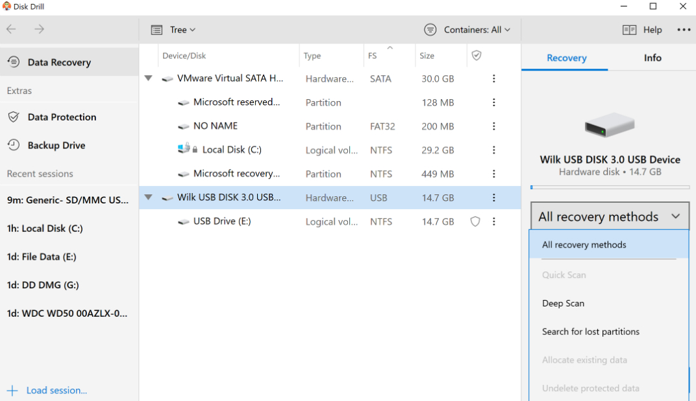Open Data Protection in the sidebar
The image size is (696, 401).
click(x=62, y=117)
